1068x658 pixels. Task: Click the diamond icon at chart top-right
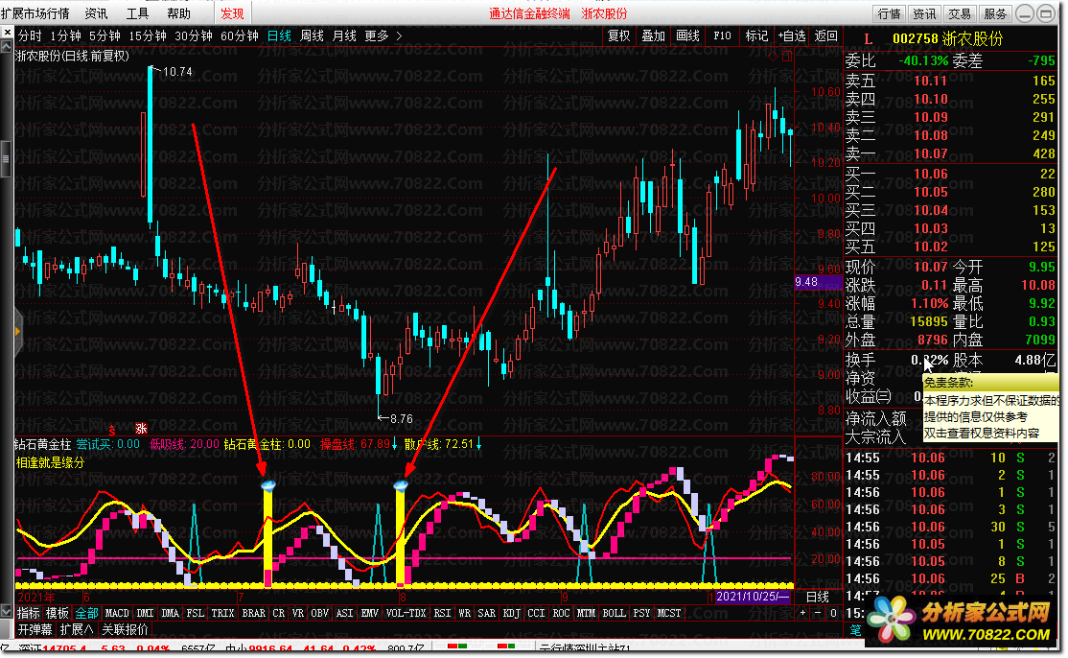tap(773, 57)
